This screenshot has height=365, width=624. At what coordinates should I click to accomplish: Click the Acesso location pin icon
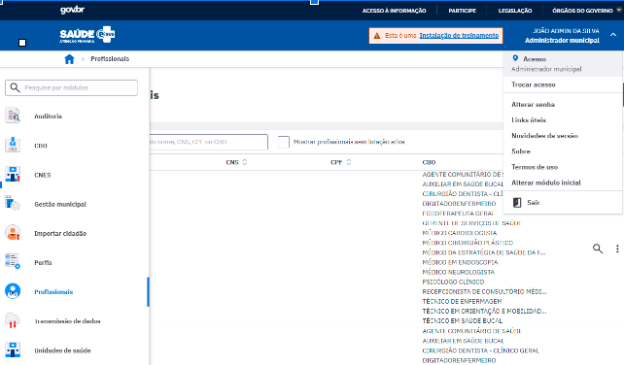(x=515, y=58)
